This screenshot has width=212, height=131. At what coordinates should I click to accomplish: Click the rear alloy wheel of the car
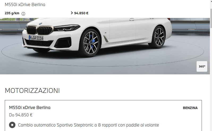pyautogui.click(x=159, y=37)
